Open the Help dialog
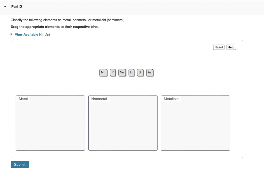264x174 pixels. pyautogui.click(x=231, y=47)
